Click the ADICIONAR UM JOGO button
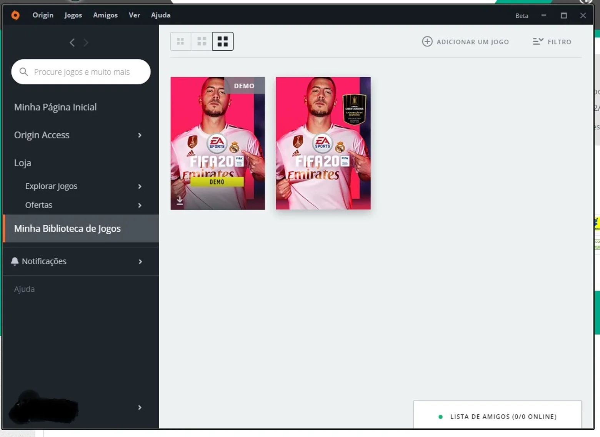The image size is (600, 437). pos(465,42)
